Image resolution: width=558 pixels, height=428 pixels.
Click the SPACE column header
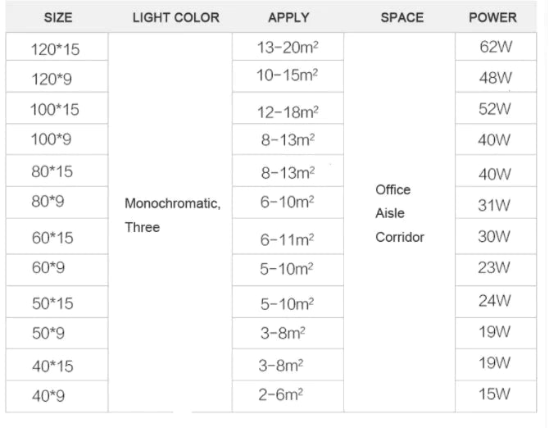401,17
